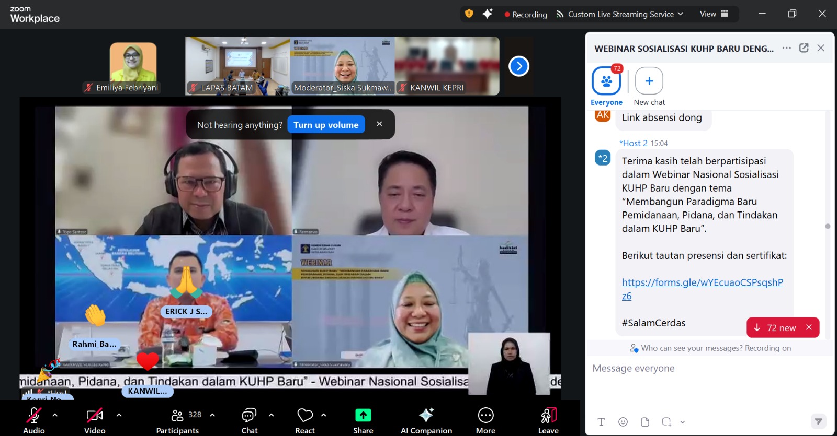Viewport: 837px width, 436px height.
Task: Dismiss the Not hearing anything prompt
Action: [x=379, y=124]
